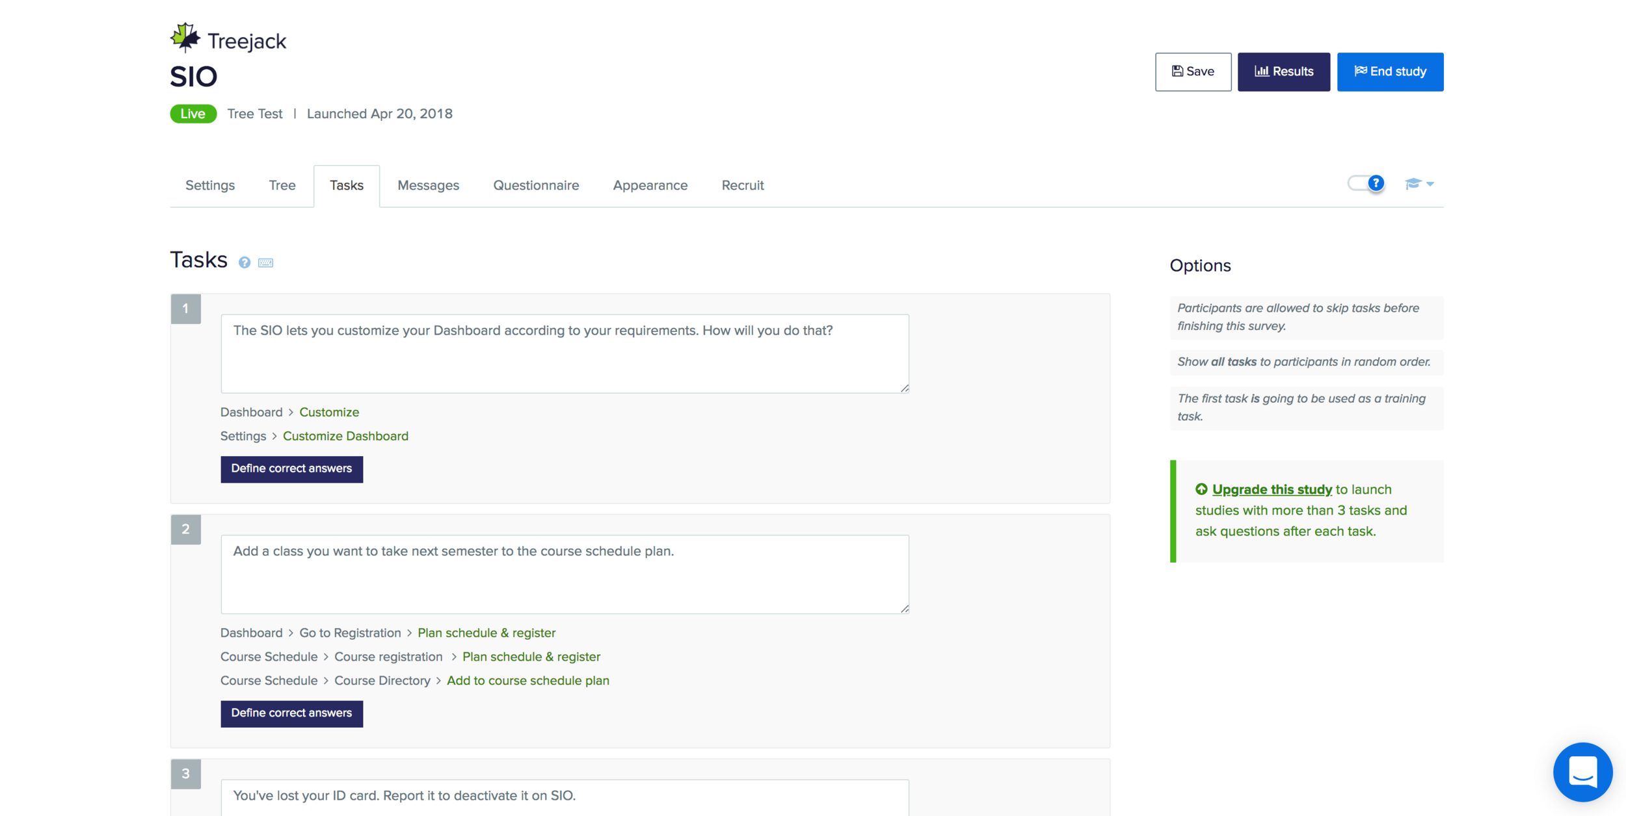Click the help question mark beside Tasks

click(245, 262)
